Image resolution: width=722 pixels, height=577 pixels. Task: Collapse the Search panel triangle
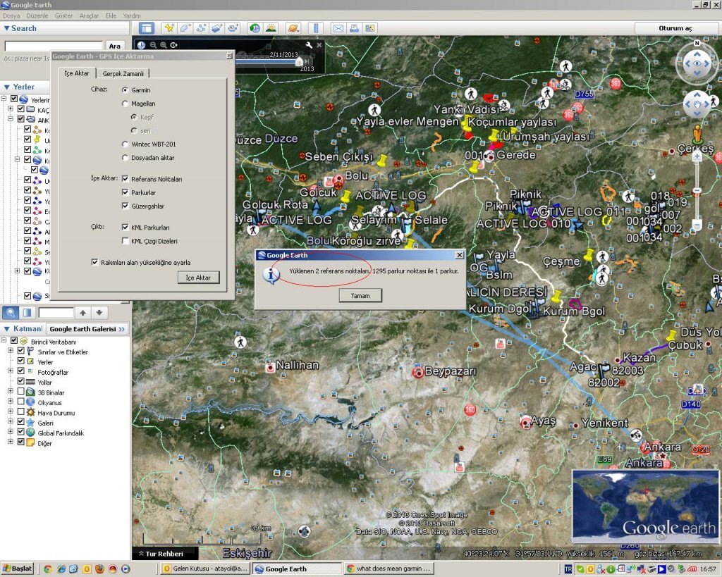(6, 28)
